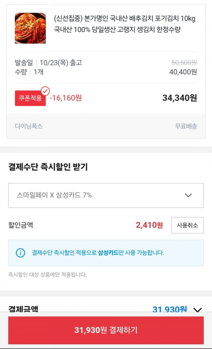Open the 스마일페이 X 삼성카드 7% dropdown
This screenshot has height=349, width=212.
(106, 195)
